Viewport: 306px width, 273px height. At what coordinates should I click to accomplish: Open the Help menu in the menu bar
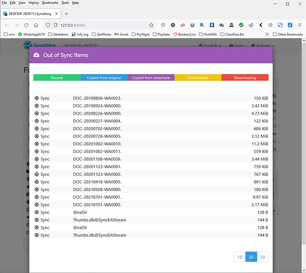75,3
